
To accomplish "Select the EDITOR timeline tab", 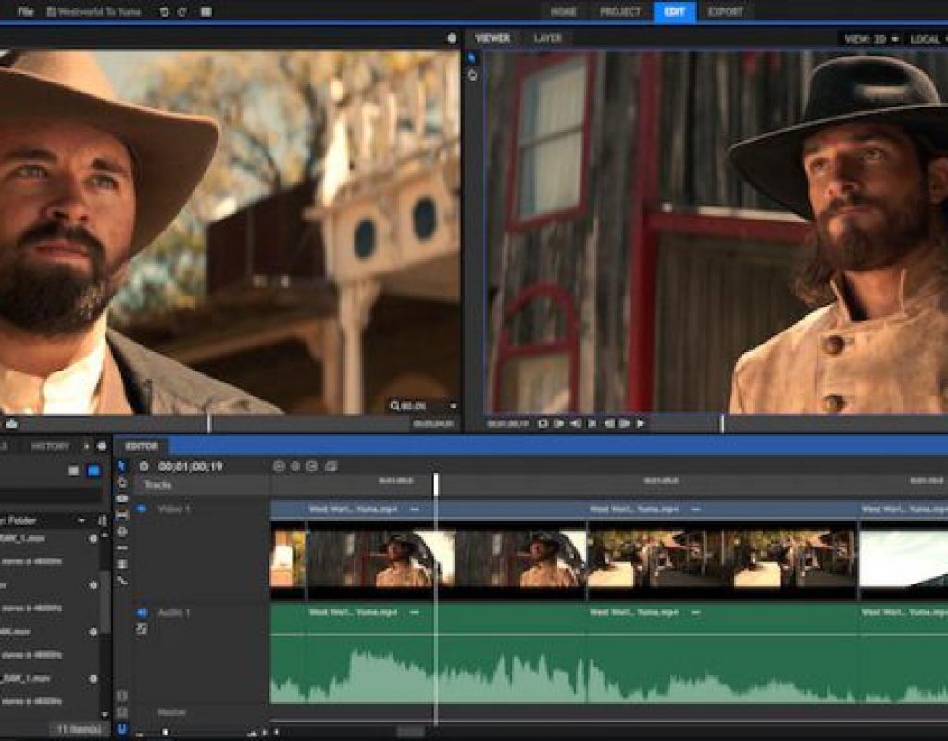I will (x=142, y=446).
